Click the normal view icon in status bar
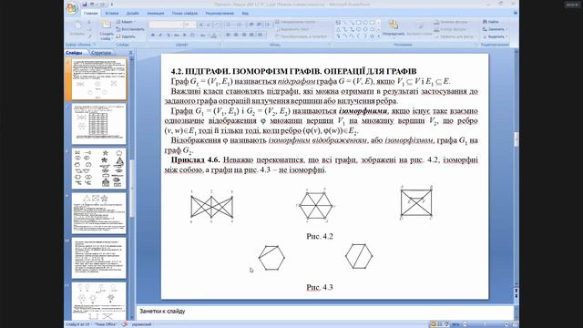Screen dimensions: 583x328 point(433,324)
